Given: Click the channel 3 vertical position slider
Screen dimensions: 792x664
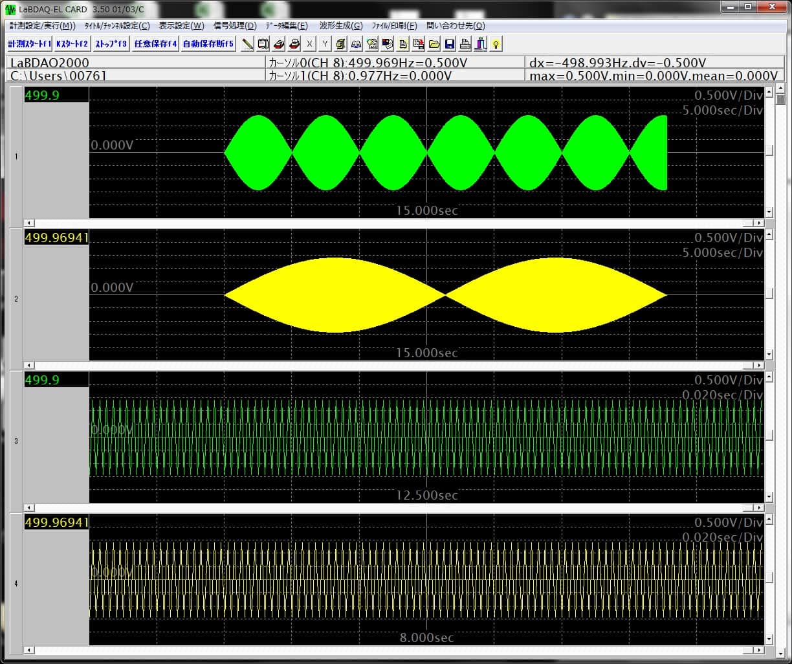Looking at the screenshot, I should pyautogui.click(x=769, y=436).
